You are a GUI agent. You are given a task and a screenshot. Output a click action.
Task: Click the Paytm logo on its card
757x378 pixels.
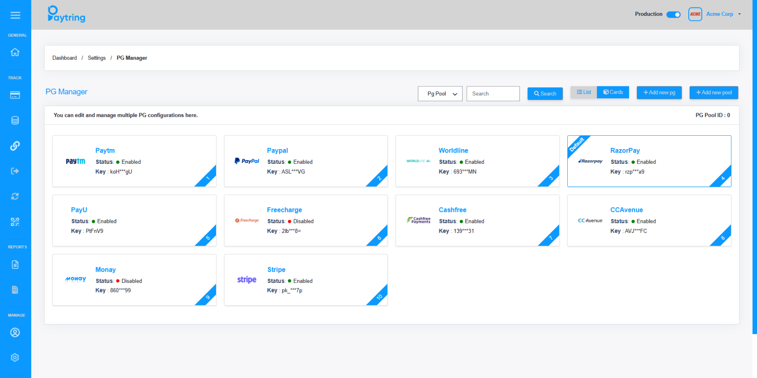pos(75,161)
